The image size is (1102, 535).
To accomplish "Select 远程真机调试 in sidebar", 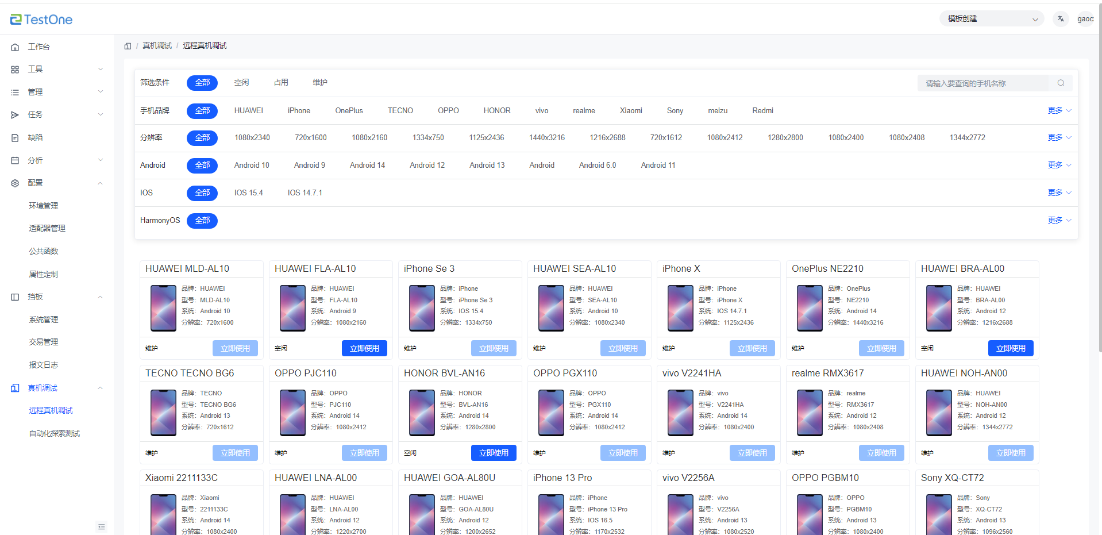I will pos(51,411).
